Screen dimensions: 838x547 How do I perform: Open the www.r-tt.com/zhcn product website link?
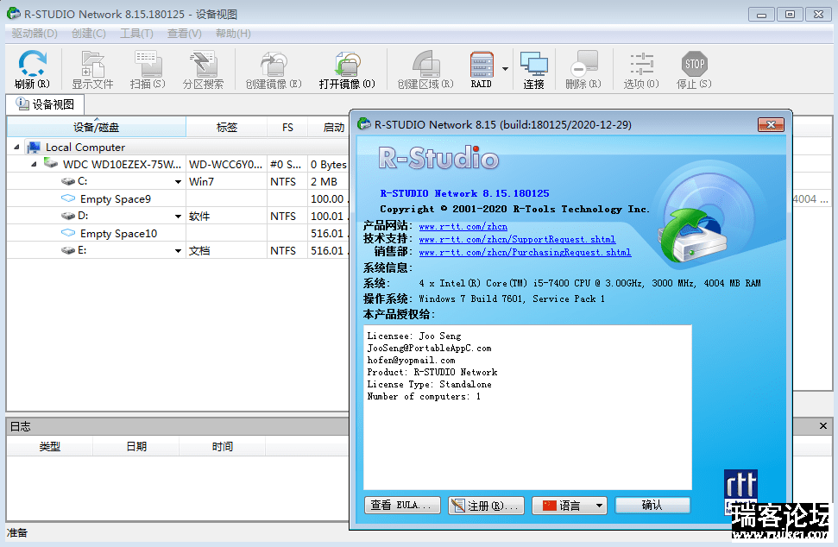463,227
